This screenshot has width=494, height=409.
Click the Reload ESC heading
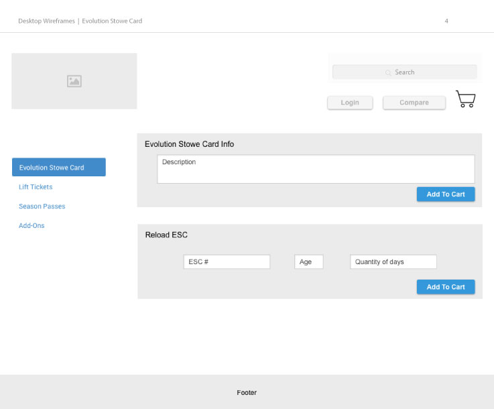pos(166,235)
